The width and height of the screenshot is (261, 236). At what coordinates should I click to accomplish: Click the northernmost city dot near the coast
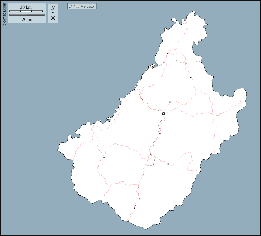167,54
